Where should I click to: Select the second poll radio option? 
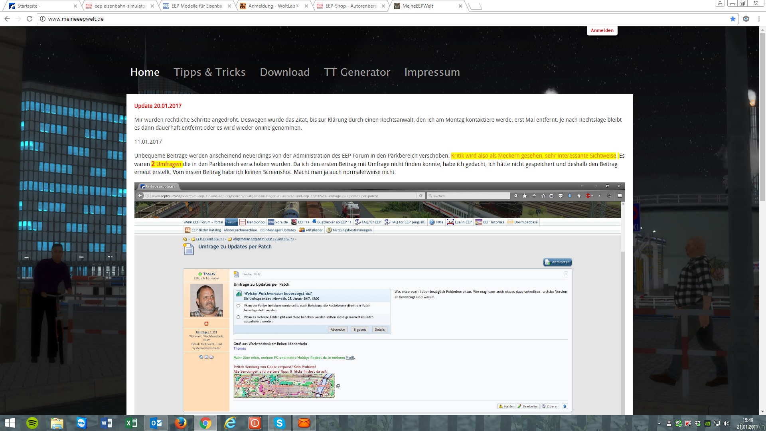coord(239,317)
